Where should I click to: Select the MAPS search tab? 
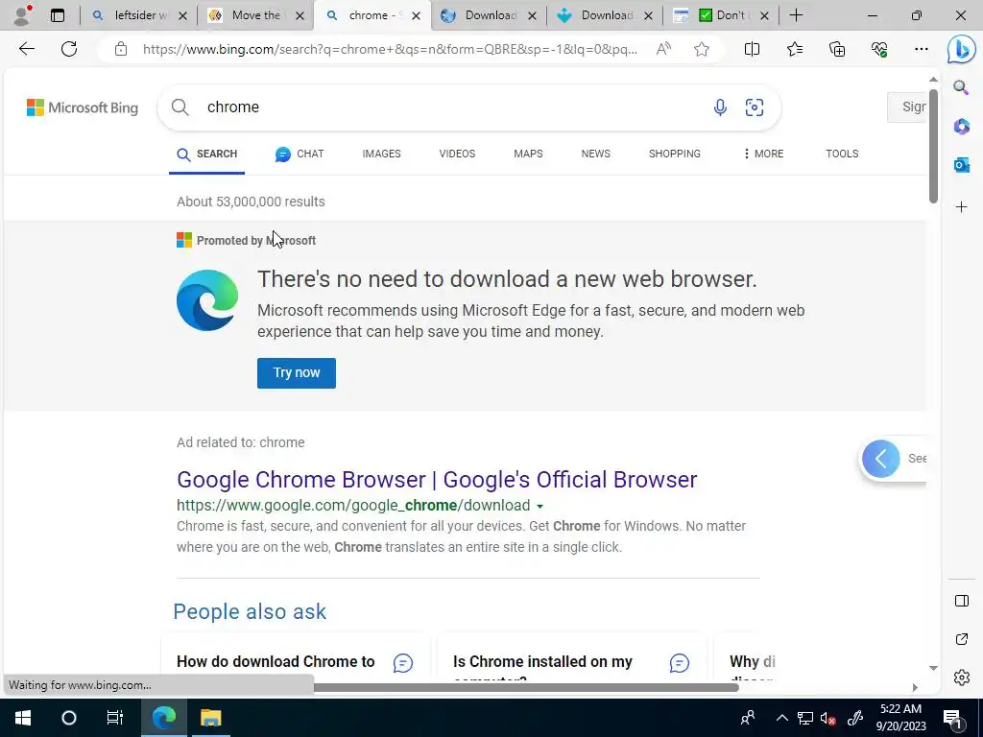click(x=528, y=154)
